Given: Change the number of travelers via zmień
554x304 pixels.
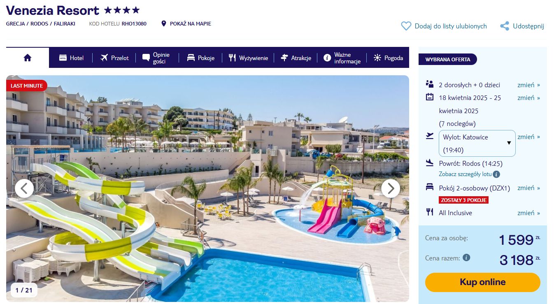Looking at the screenshot, I should click(528, 85).
